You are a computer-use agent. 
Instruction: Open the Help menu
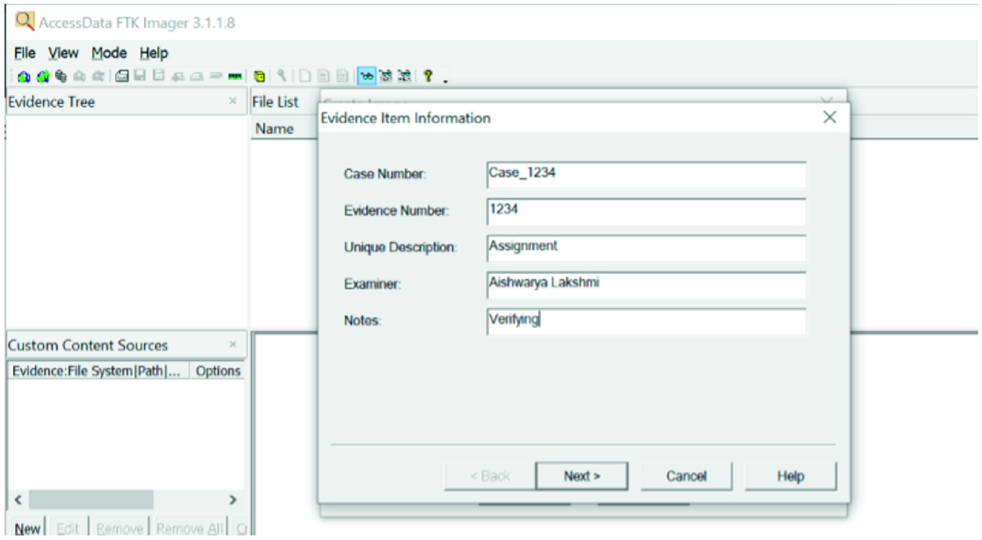[x=153, y=53]
